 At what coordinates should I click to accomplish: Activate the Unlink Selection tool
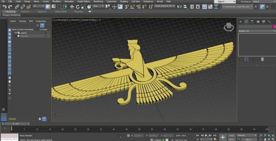(x=23, y=7)
